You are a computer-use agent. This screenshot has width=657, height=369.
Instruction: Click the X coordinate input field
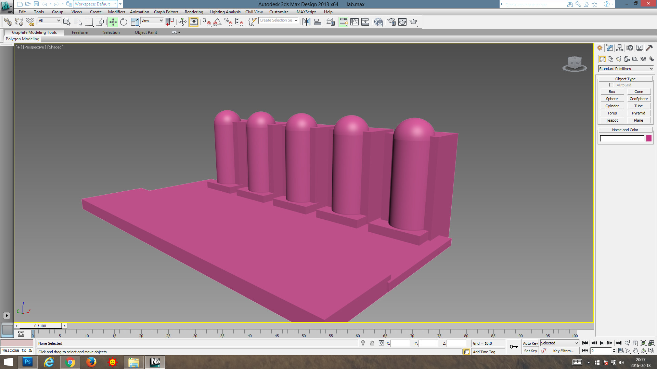coord(400,343)
